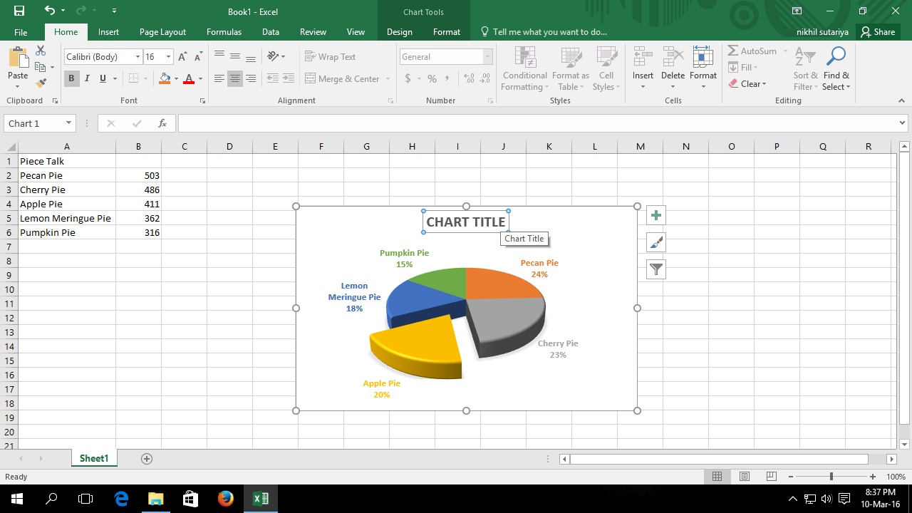Open Chart Styles paintbrush button
Screen dimensions: 912x513
[656, 242]
